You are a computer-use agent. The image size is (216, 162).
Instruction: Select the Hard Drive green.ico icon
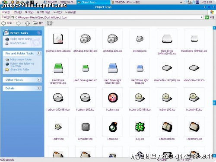tap(85, 68)
